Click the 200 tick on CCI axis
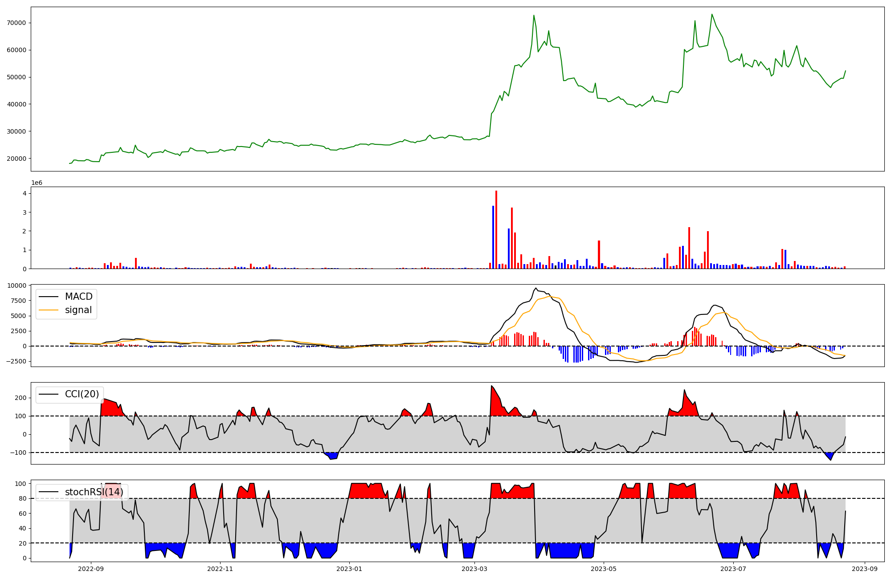 coord(21,398)
